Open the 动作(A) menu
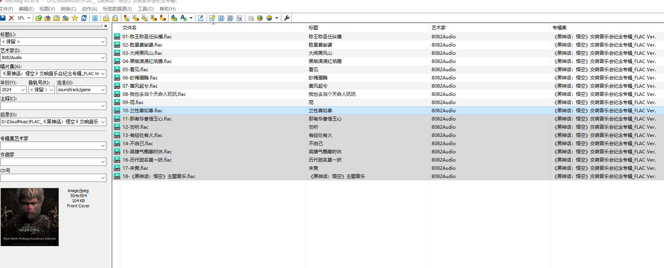The width and height of the screenshot is (664, 268). [90, 9]
